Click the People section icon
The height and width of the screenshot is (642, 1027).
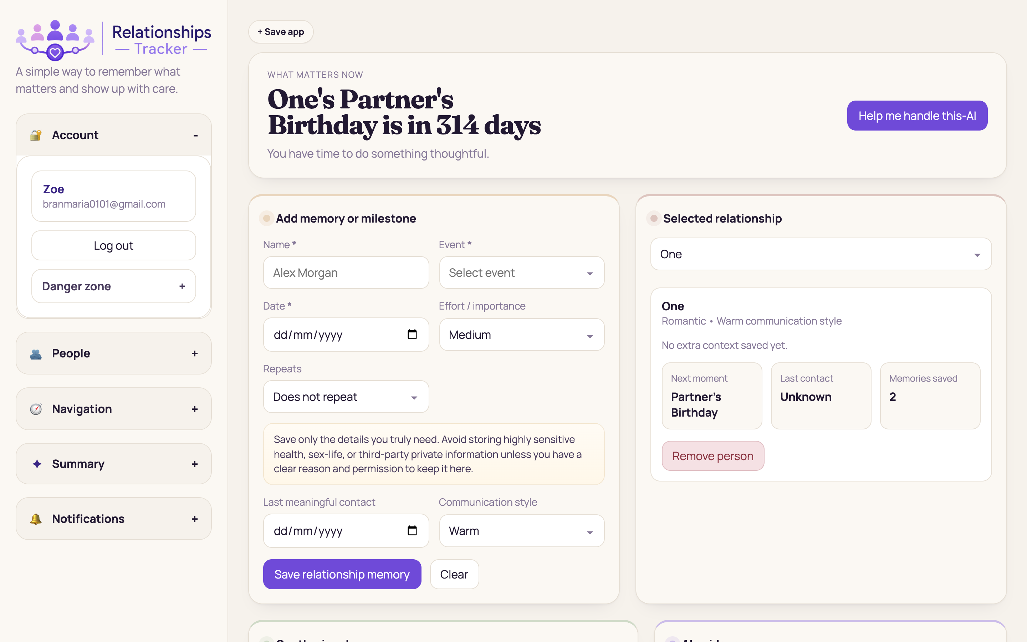[x=36, y=354]
